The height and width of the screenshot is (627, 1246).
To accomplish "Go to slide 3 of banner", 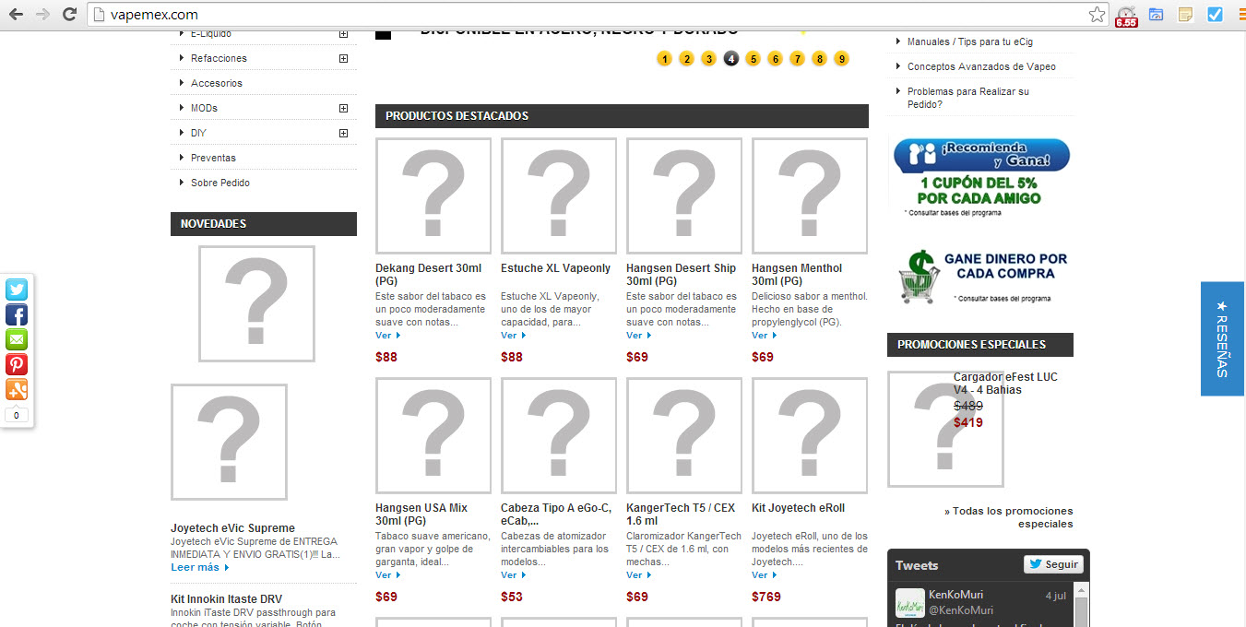I will pyautogui.click(x=708, y=59).
